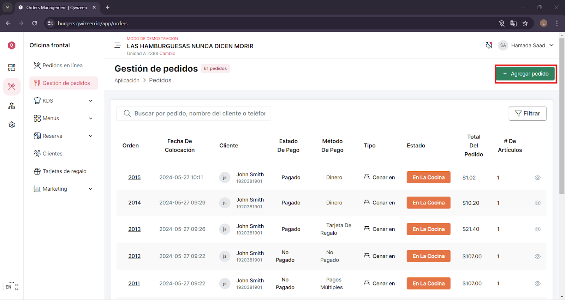
Task: Click the table icon in order 2015 row
Action: click(367, 177)
